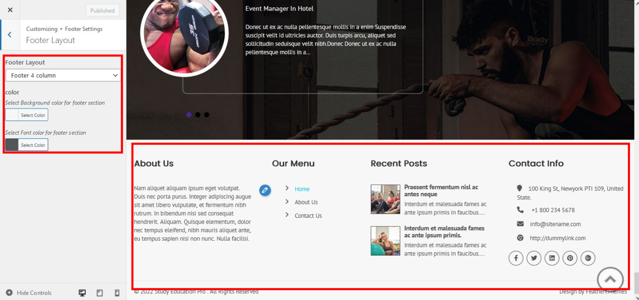This screenshot has height=300, width=639.
Task: Click the info@sitename.com email text
Action: pos(555,224)
